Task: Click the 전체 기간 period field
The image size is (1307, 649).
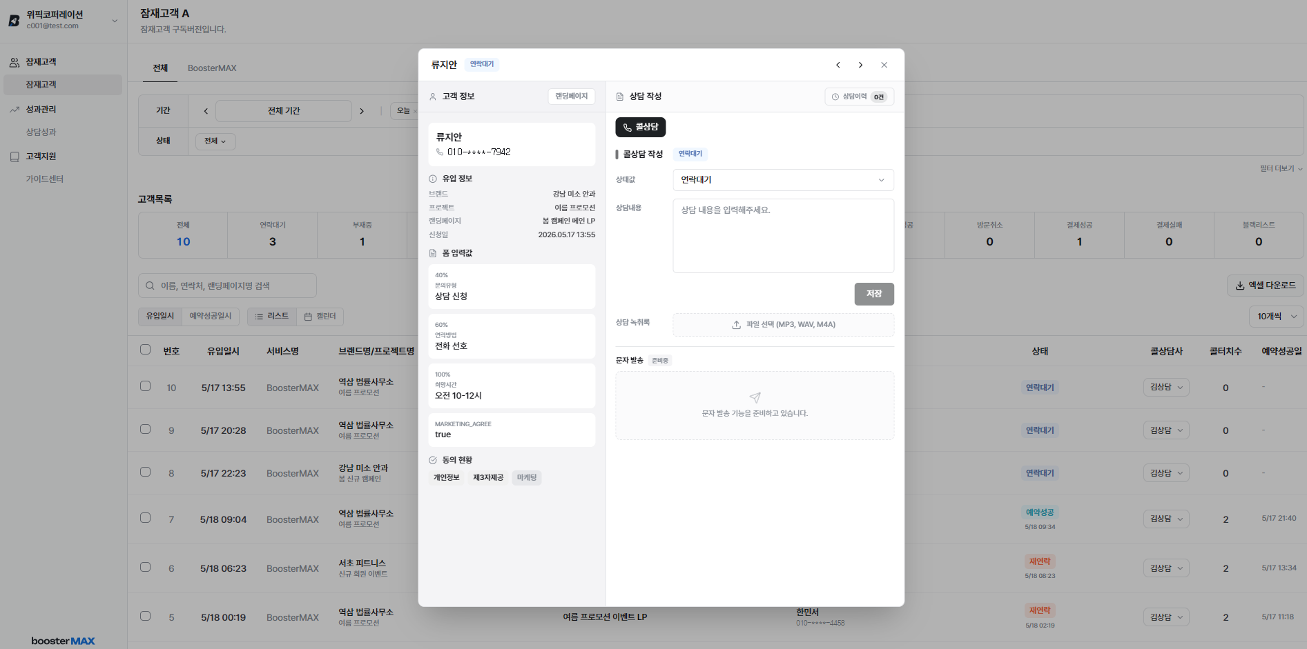Action: 284,111
